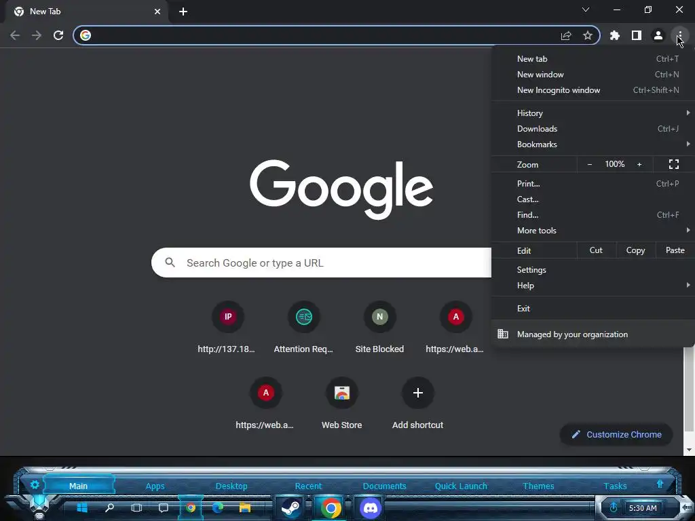The image size is (695, 521).
Task: Expand the History submenu
Action: (x=593, y=113)
